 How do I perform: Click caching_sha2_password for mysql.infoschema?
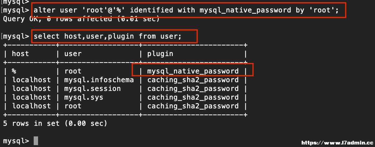pyautogui.click(x=193, y=80)
